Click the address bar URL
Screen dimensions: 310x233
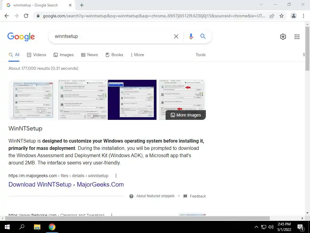click(154, 16)
